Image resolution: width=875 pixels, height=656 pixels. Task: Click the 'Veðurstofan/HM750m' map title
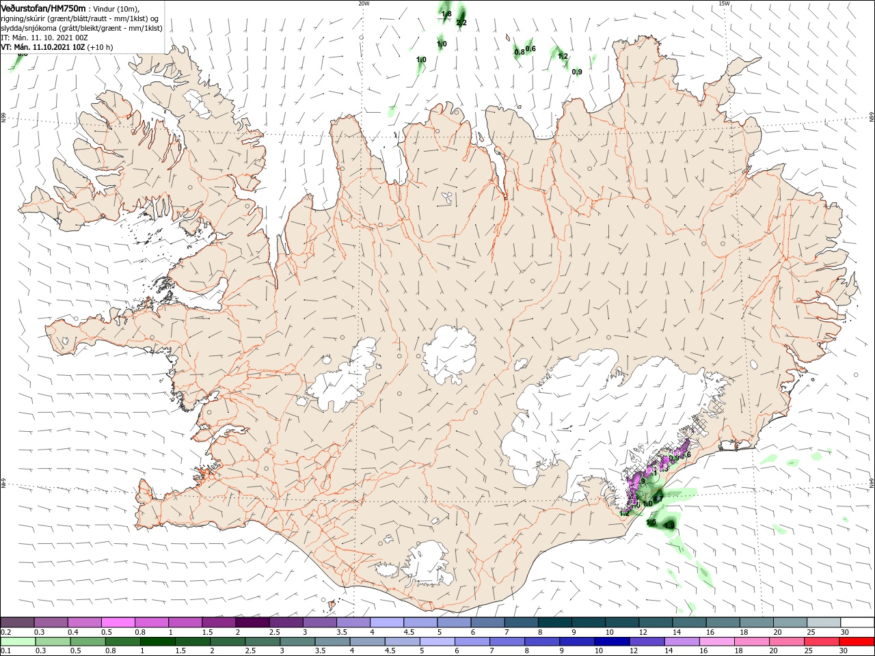(43, 8)
